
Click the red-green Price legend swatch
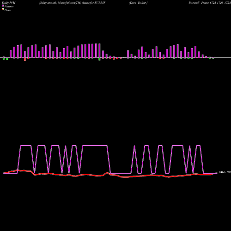point(3,9)
